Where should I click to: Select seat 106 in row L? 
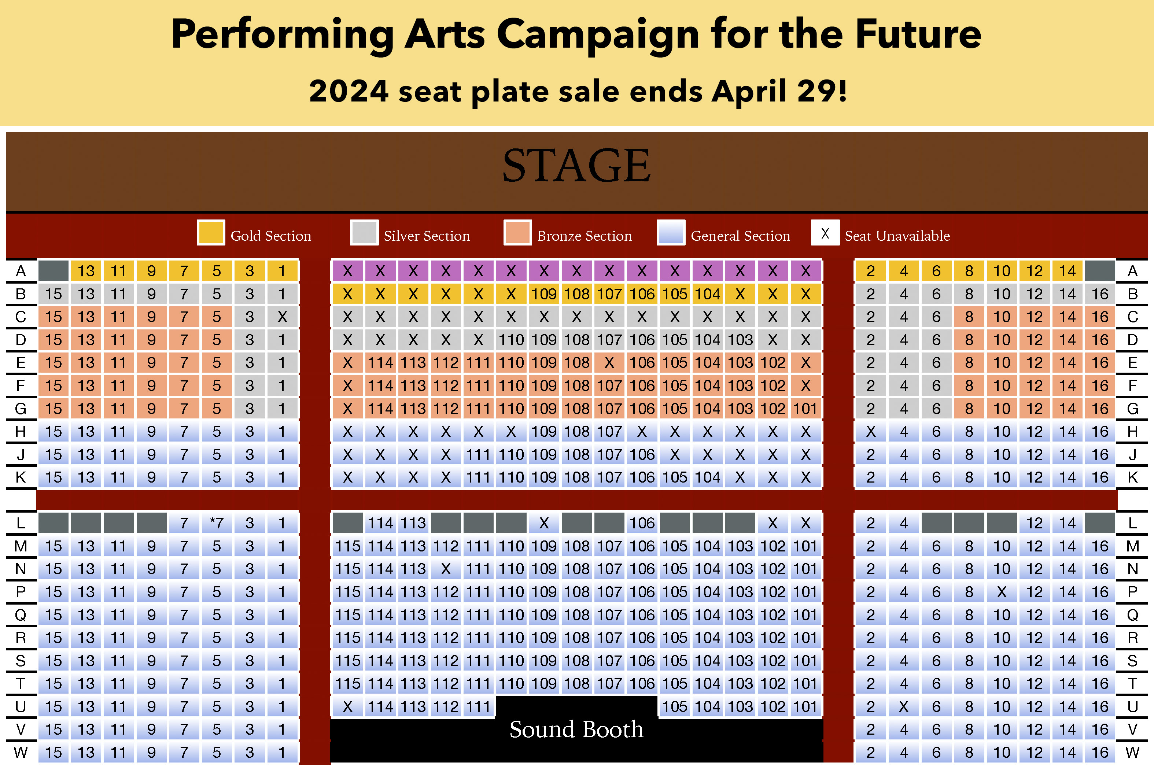click(642, 523)
